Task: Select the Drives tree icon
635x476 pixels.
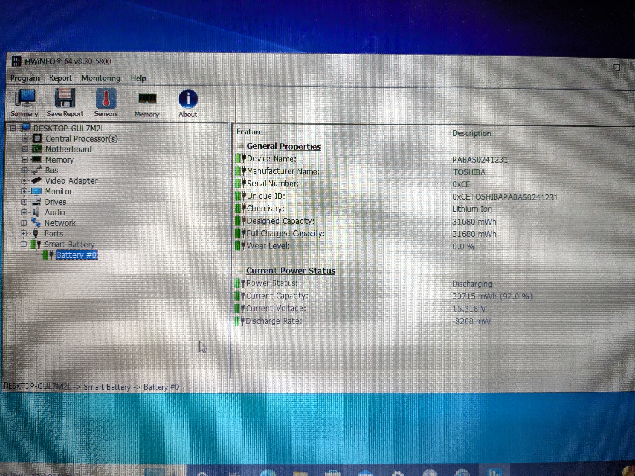Action: 36,202
